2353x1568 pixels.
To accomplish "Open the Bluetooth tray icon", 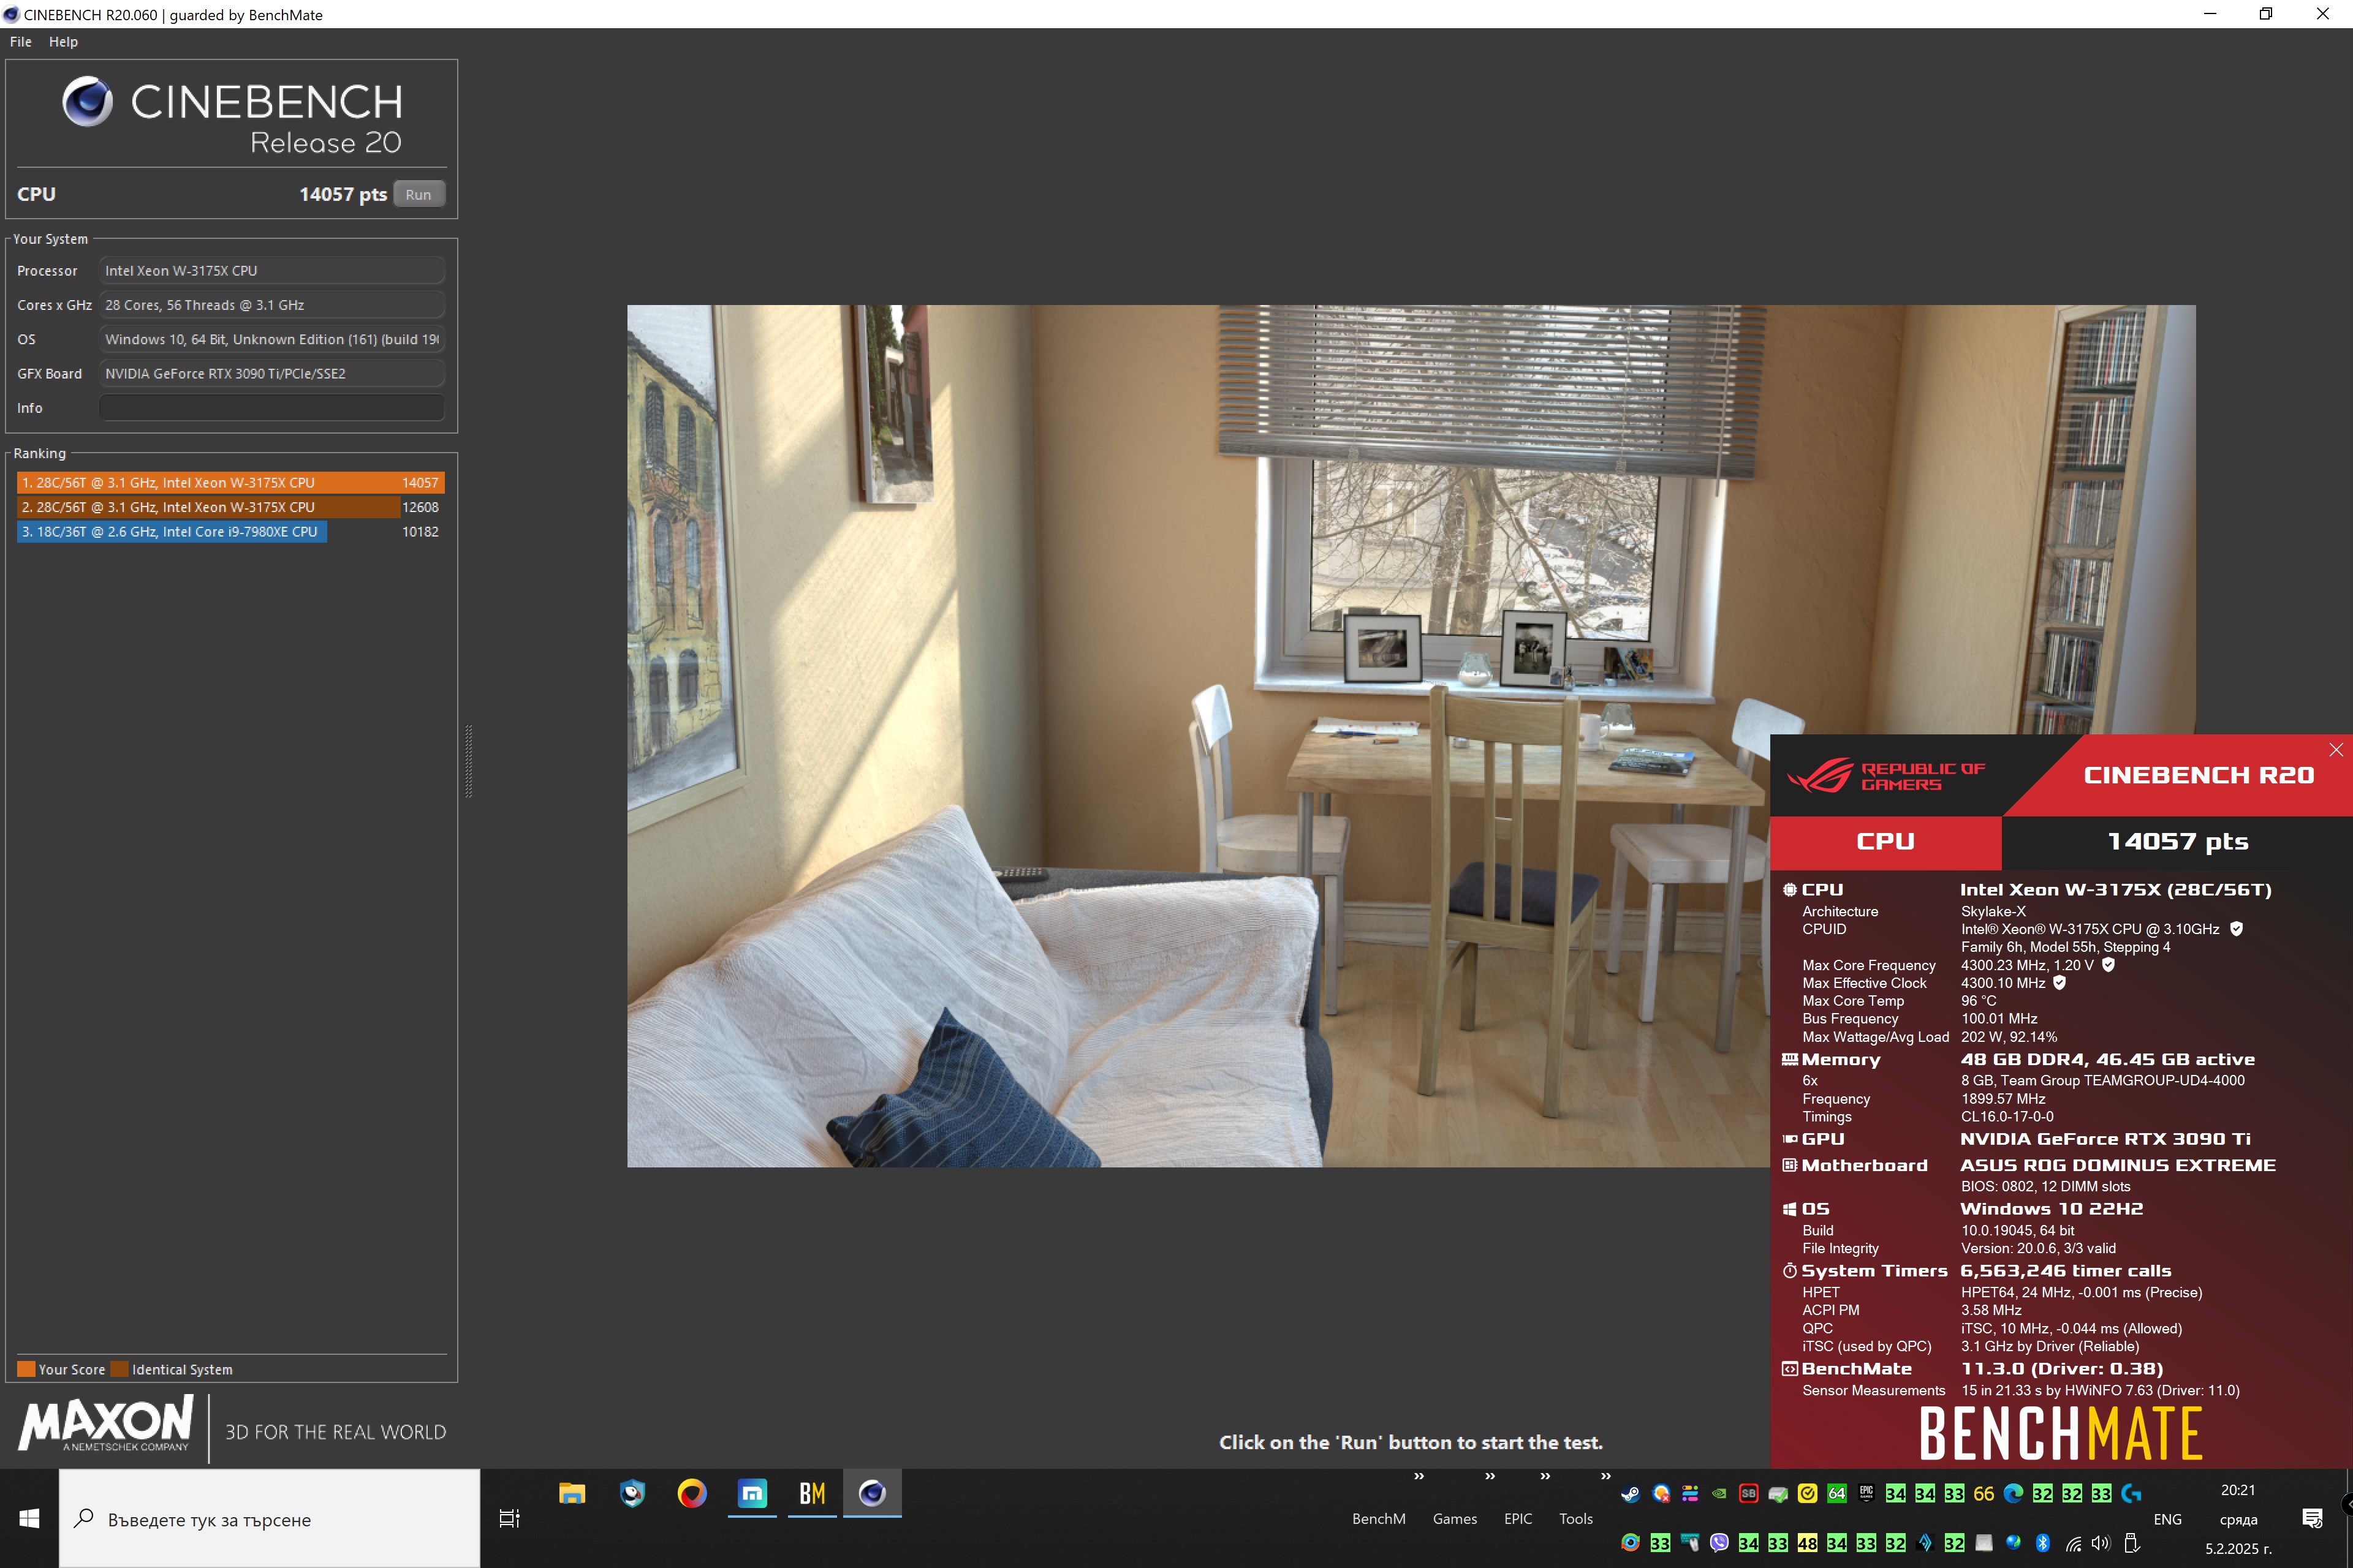I will point(2043,1543).
